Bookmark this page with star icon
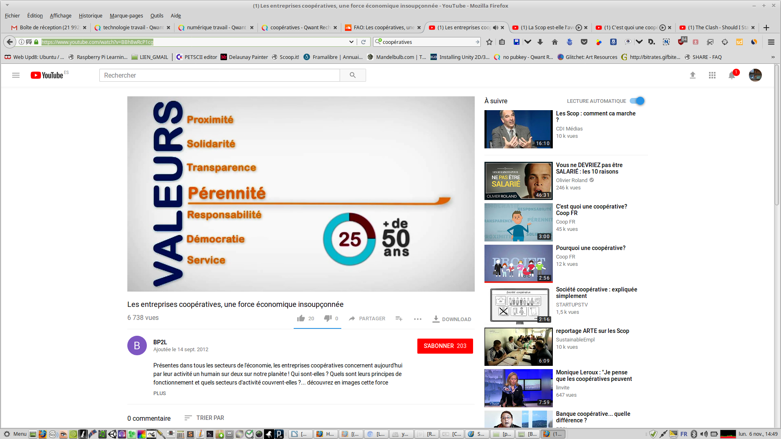The height and width of the screenshot is (439, 781). [x=489, y=42]
